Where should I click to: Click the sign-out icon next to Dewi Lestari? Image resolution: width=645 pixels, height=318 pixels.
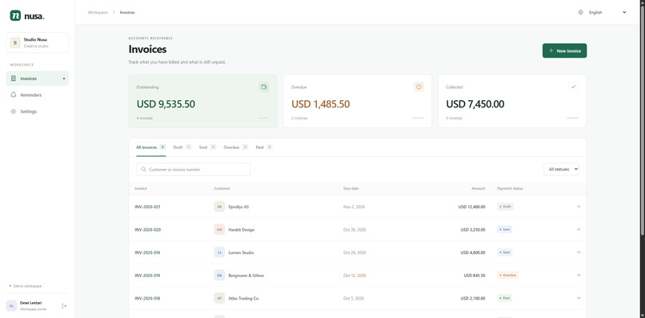[x=64, y=306]
